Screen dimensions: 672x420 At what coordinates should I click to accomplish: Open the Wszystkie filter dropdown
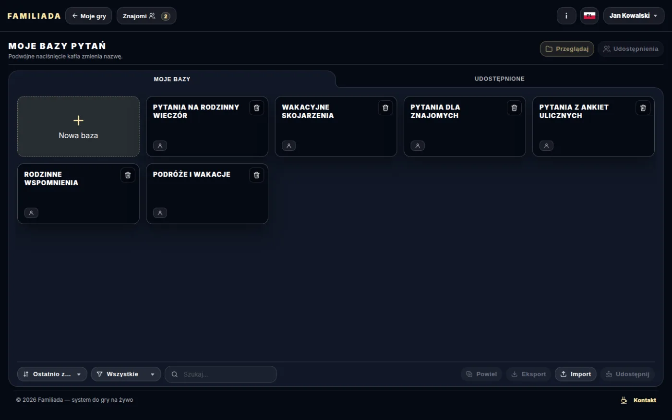coord(126,374)
